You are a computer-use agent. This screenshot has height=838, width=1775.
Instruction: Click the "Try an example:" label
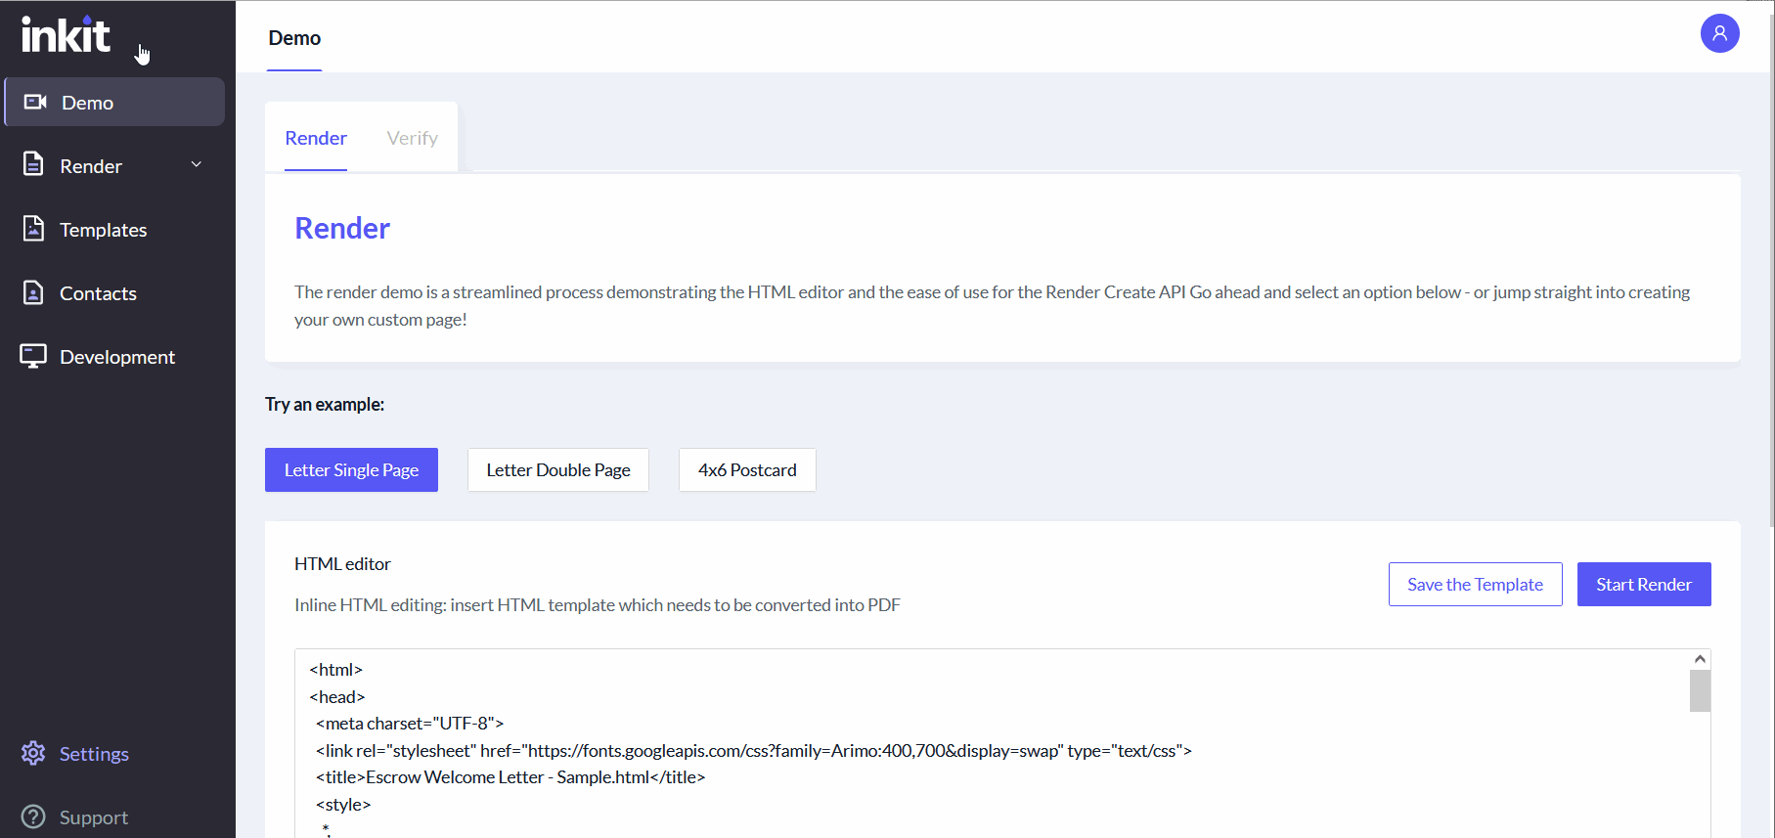(325, 404)
